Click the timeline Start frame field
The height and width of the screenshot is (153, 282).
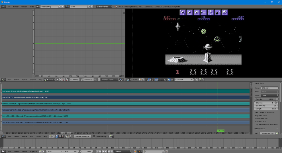tap(54, 151)
